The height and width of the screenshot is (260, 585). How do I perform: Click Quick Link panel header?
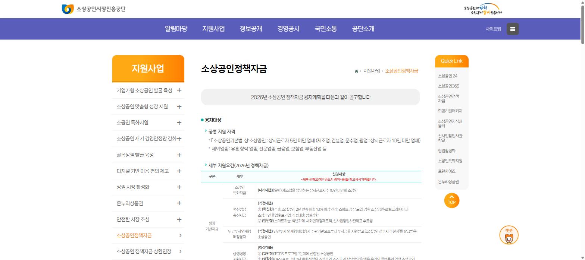[x=451, y=61]
